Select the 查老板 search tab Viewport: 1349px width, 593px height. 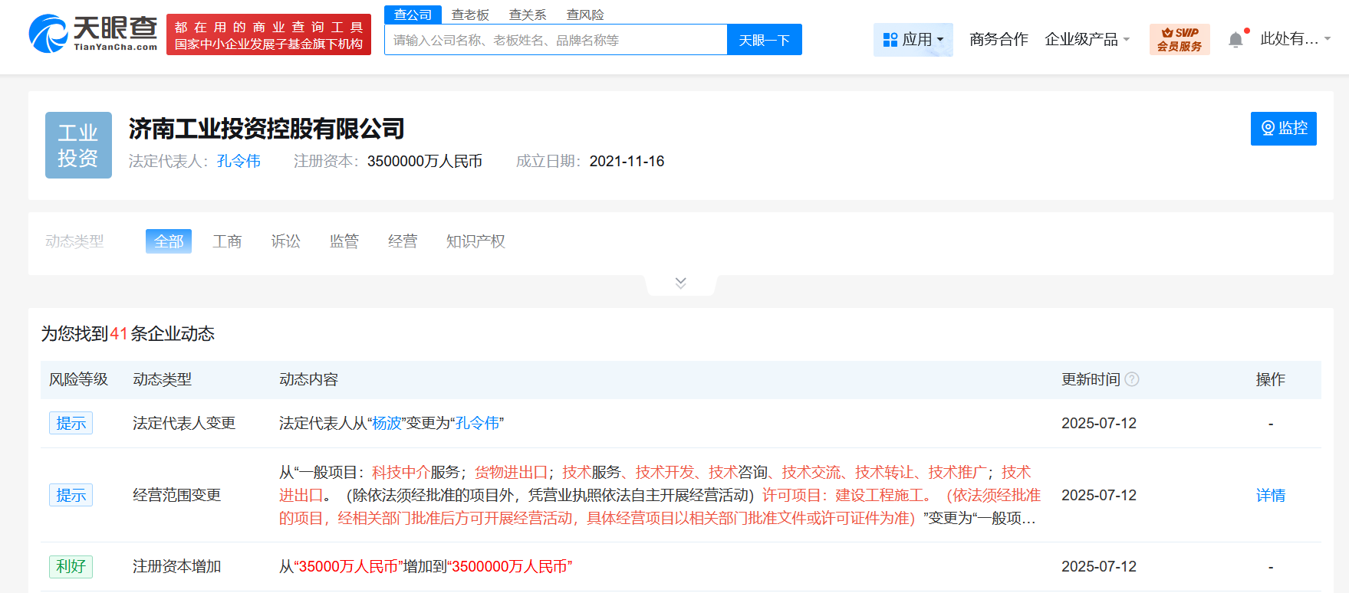(470, 15)
